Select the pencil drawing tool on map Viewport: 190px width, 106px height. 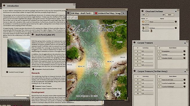[x=72, y=18]
